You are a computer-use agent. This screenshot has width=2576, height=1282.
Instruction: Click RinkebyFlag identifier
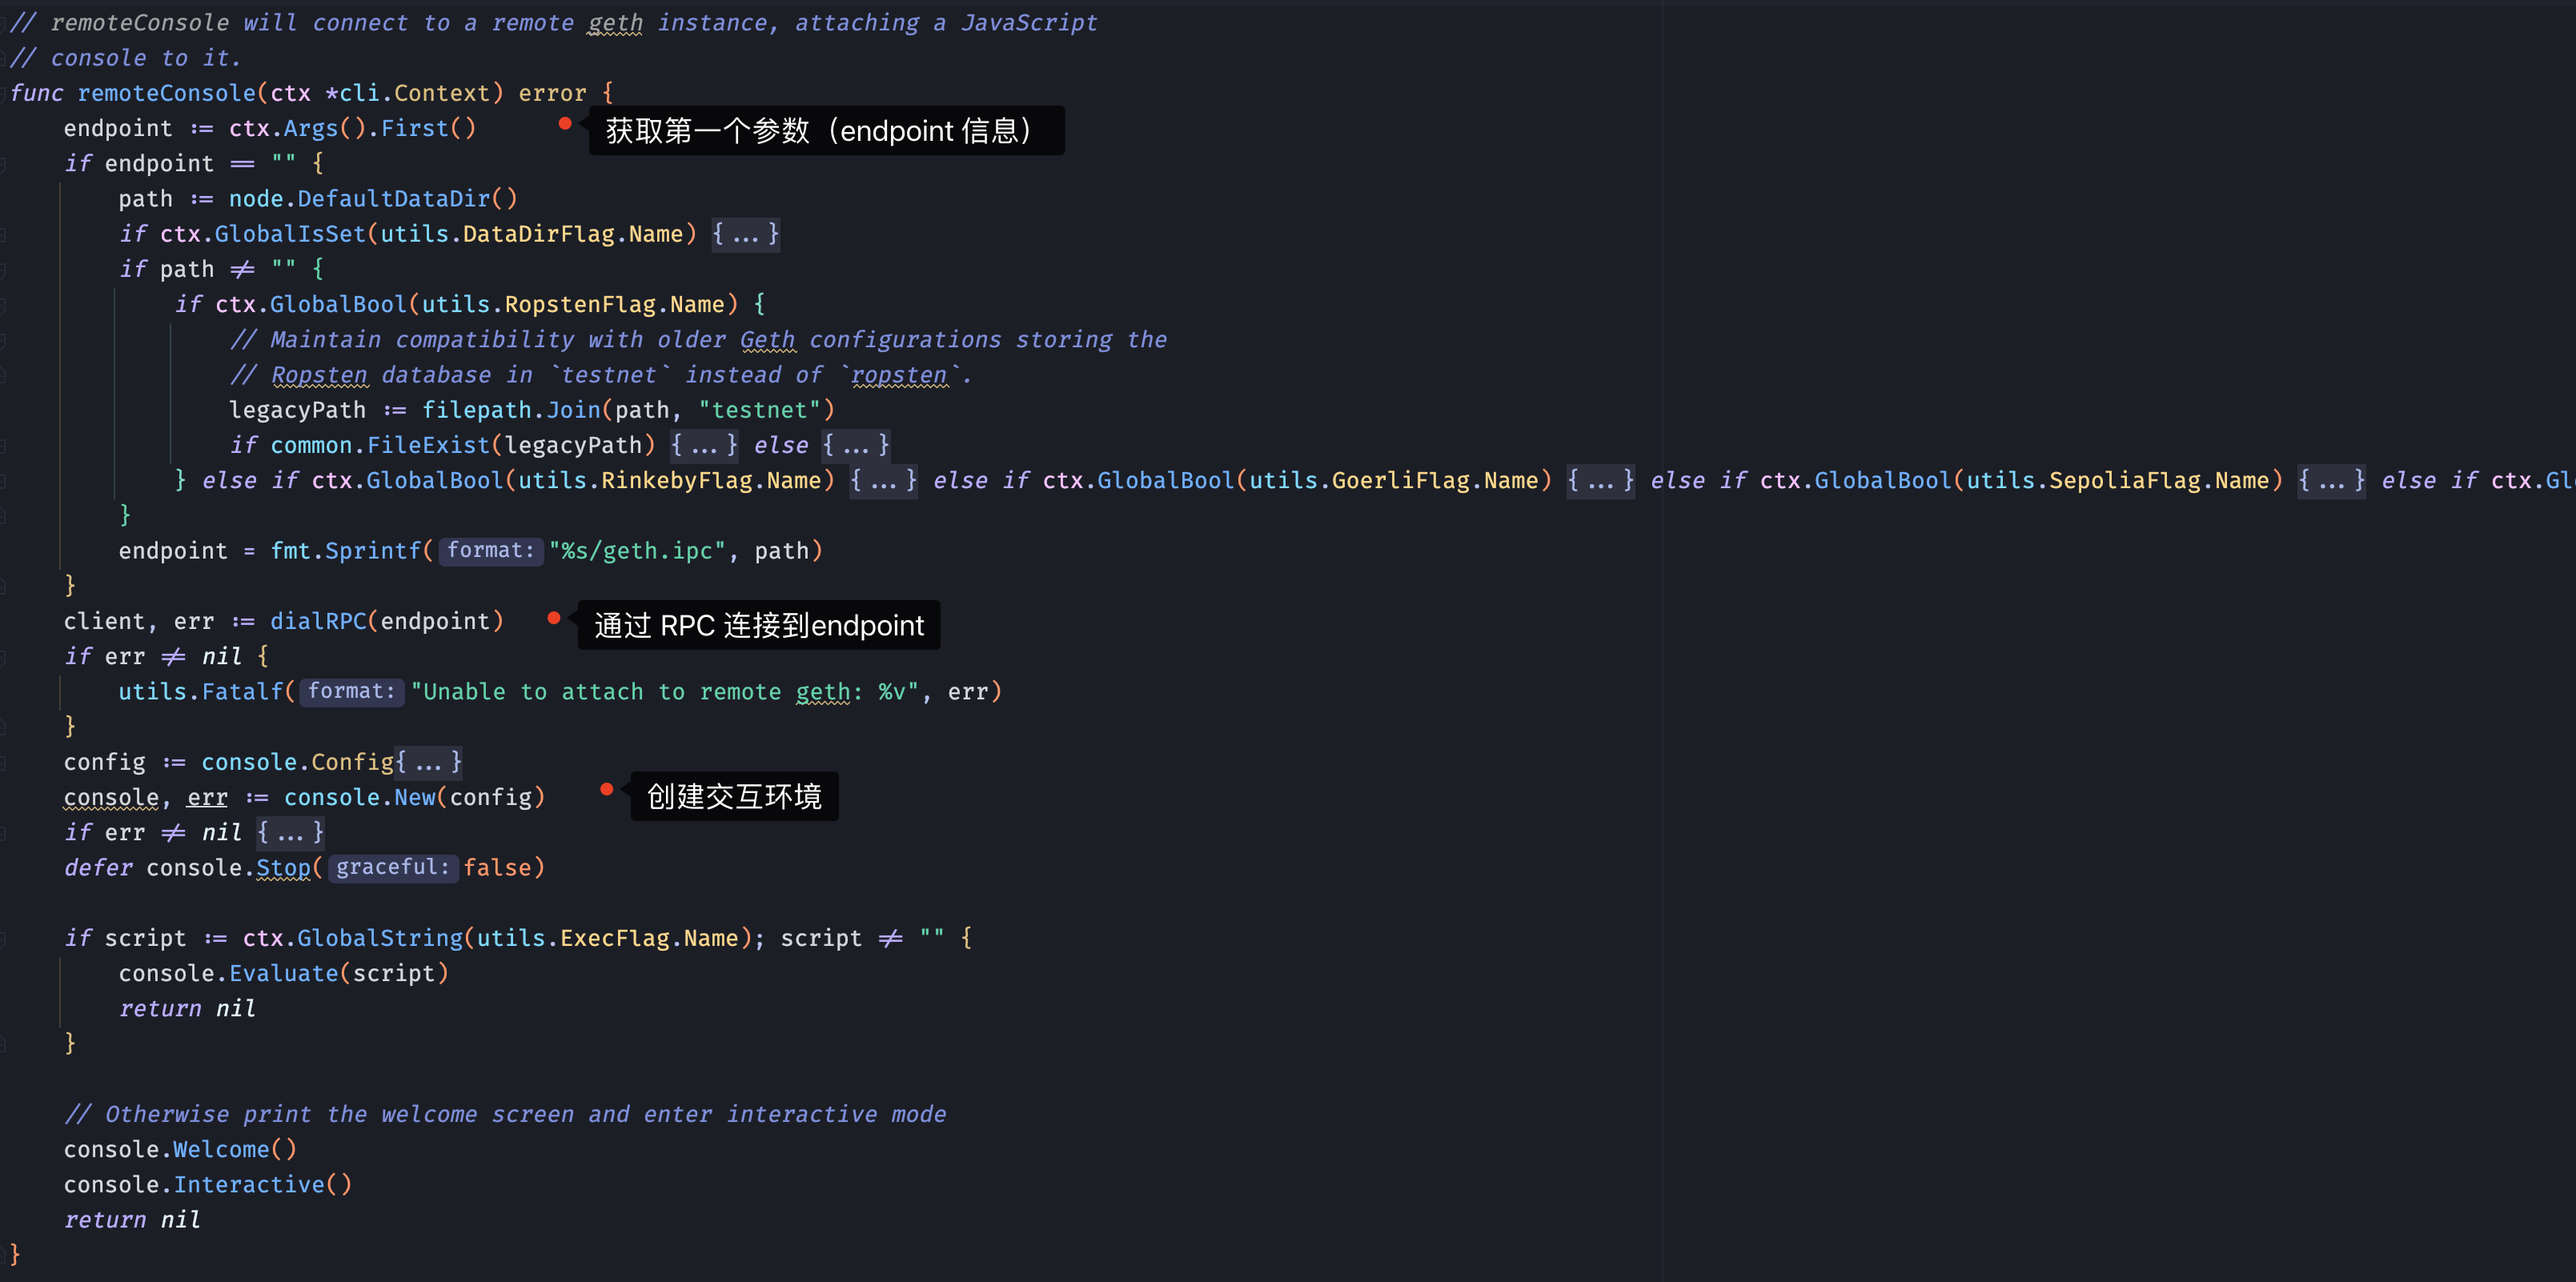[x=675, y=481]
